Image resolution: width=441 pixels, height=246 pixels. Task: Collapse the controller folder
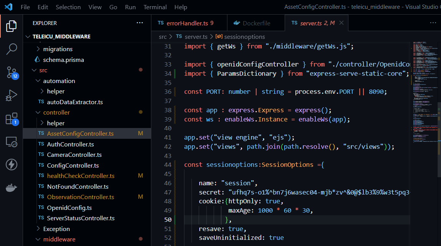[56, 113]
